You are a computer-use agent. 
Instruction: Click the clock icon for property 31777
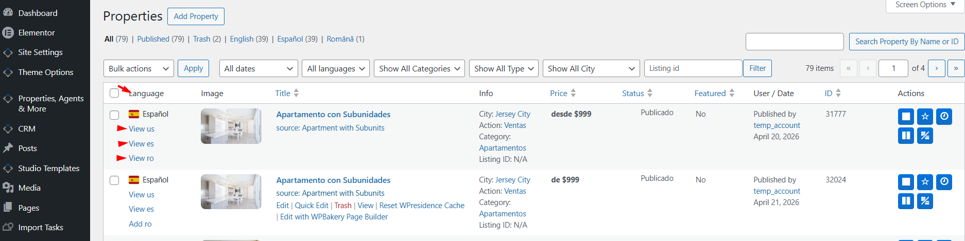(x=944, y=117)
